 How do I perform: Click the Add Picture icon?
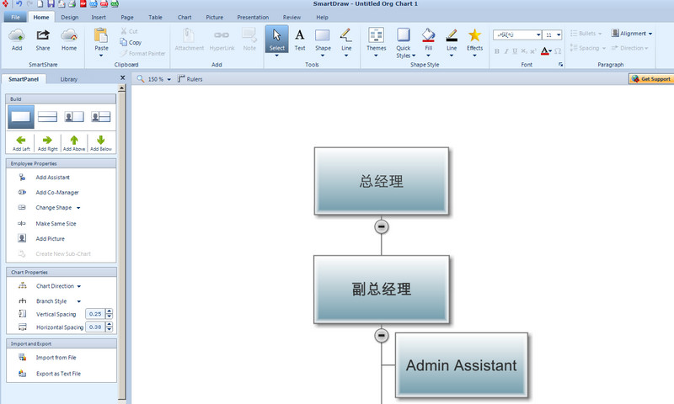pos(22,239)
